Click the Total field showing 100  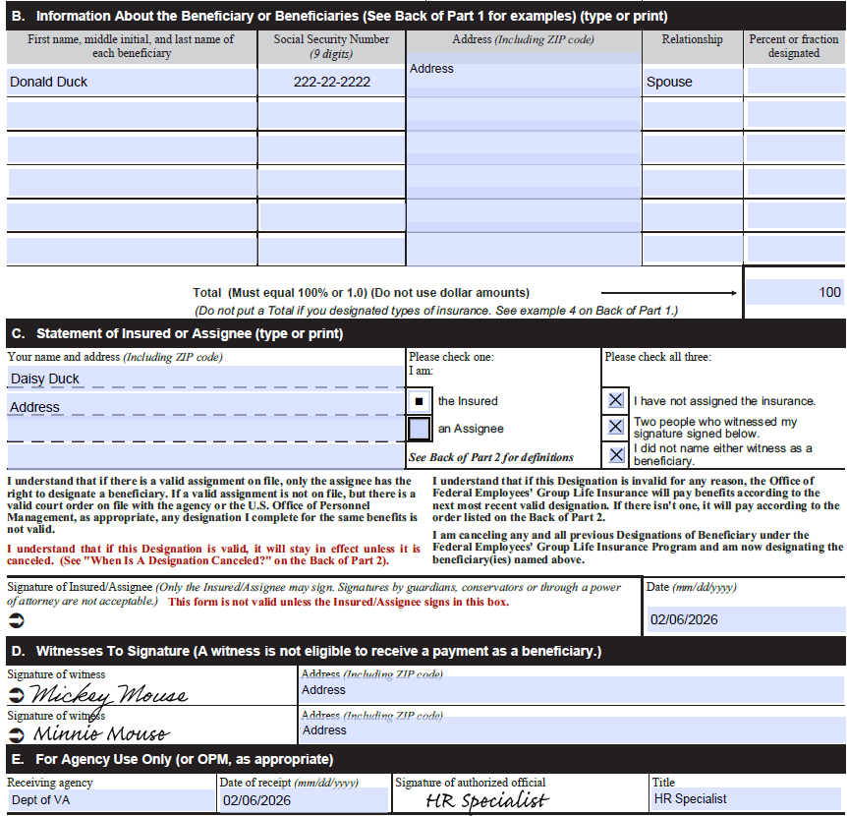(x=795, y=292)
